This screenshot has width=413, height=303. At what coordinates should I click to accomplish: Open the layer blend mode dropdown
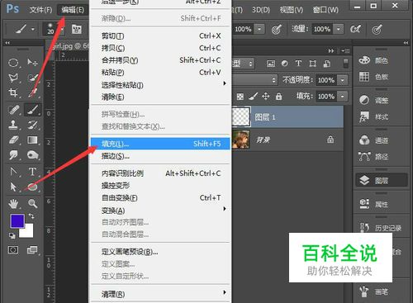pos(254,80)
